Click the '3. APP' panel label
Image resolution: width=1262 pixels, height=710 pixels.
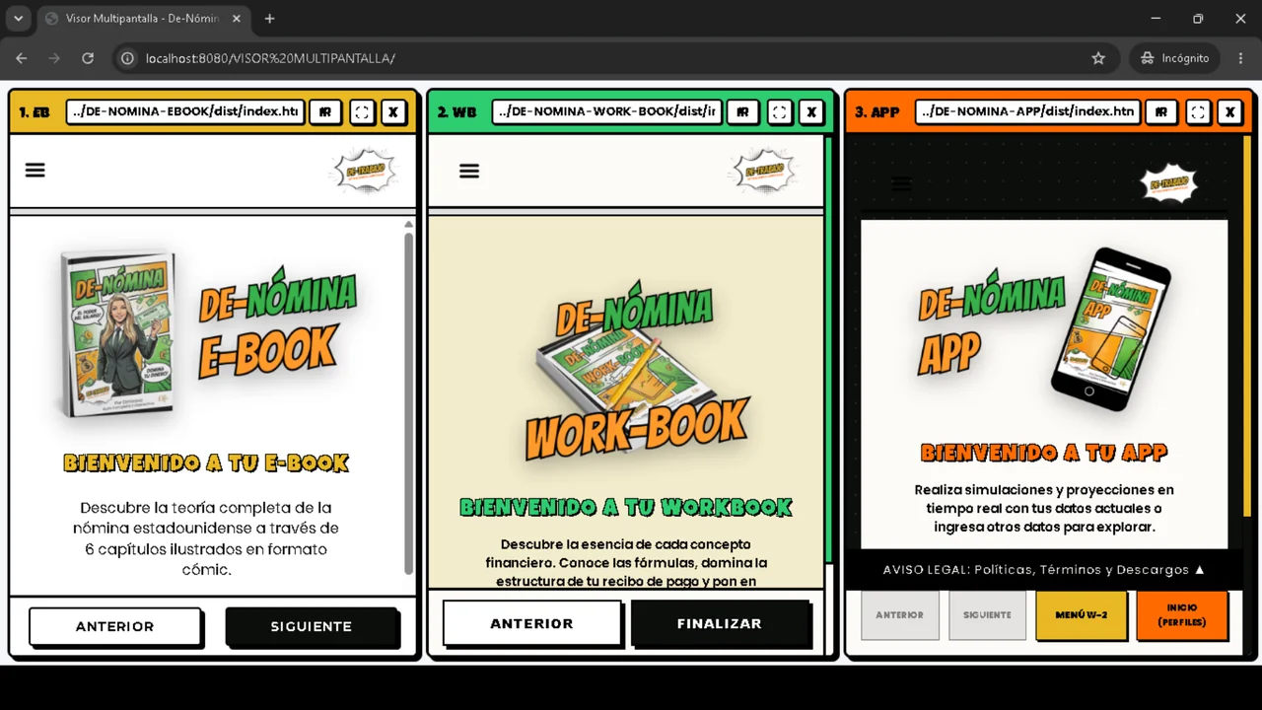point(876,112)
